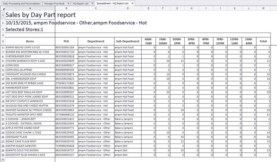Click PLU cell 883350091184
Image resolution: width=277 pixels, height=162 pixels.
point(67,48)
